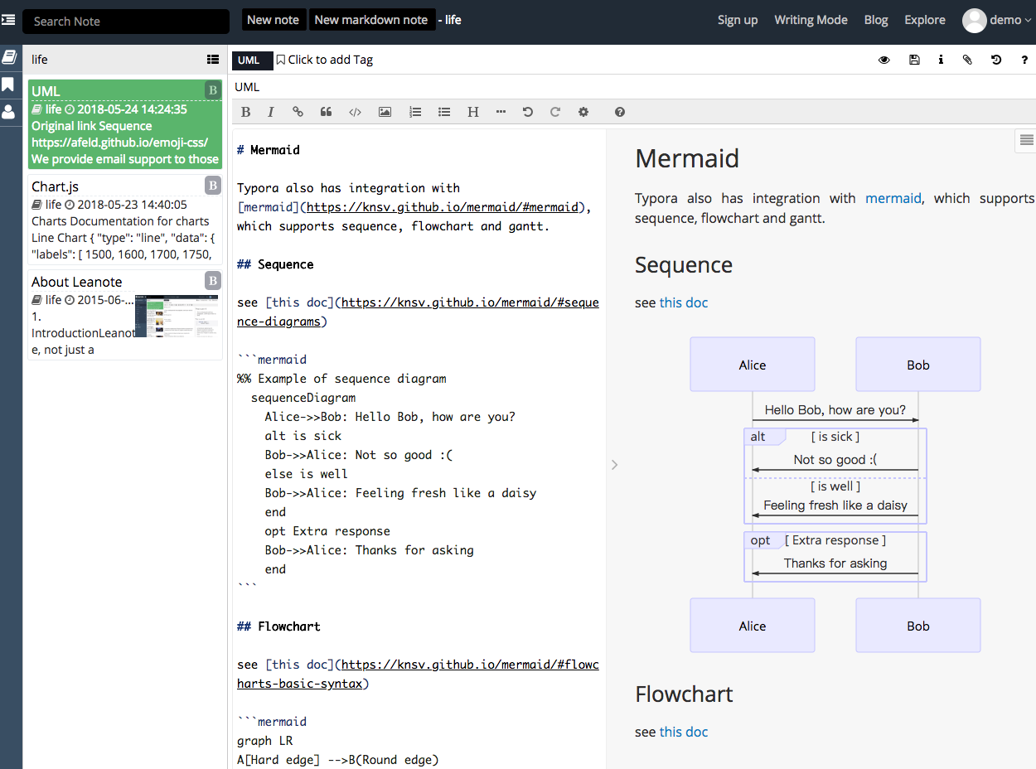Image resolution: width=1036 pixels, height=769 pixels.
Task: Open 'this doc' link under Flowchart
Action: (x=684, y=732)
